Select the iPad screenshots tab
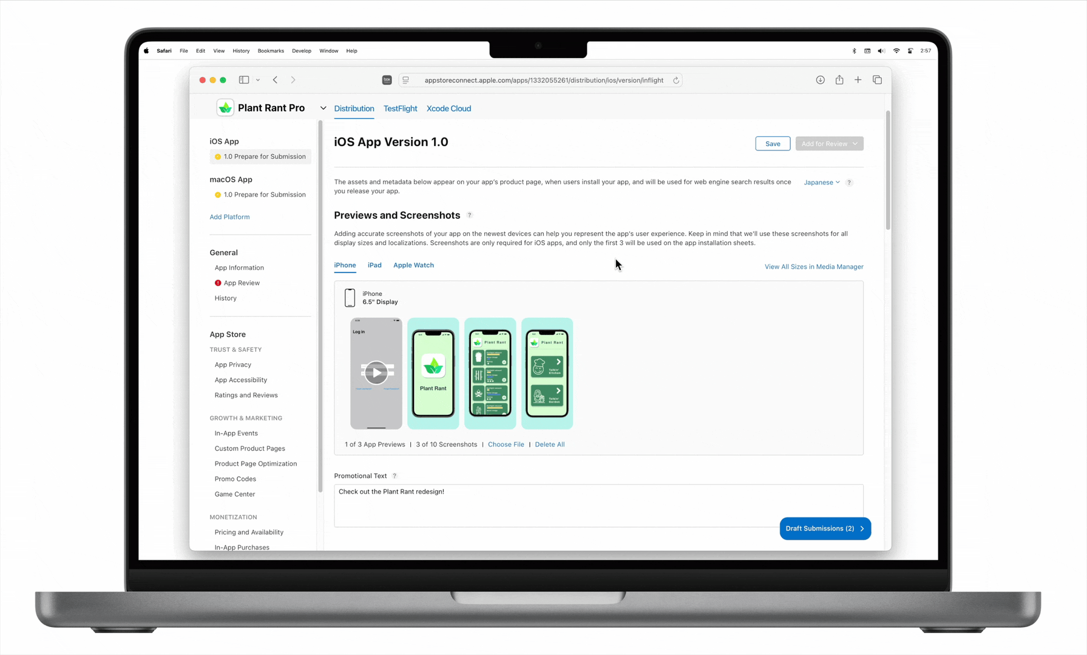 pos(374,266)
